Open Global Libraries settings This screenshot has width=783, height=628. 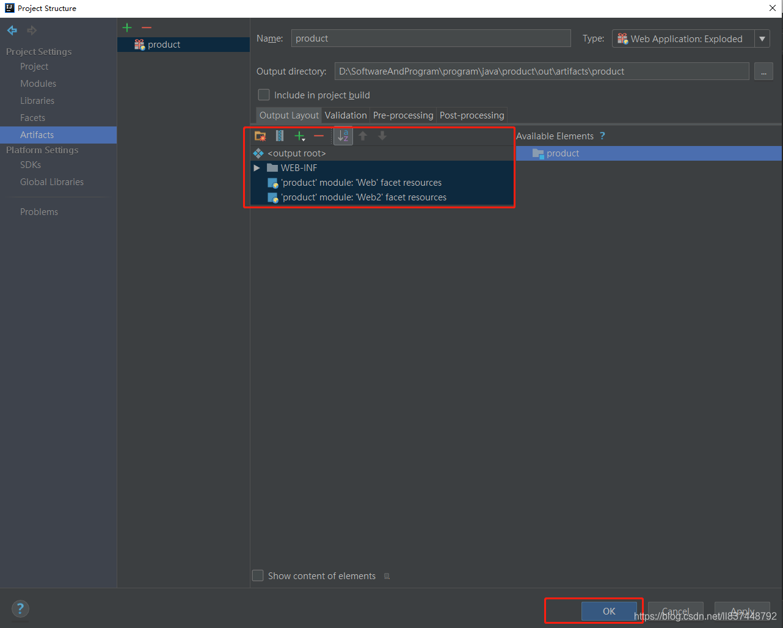coord(52,182)
